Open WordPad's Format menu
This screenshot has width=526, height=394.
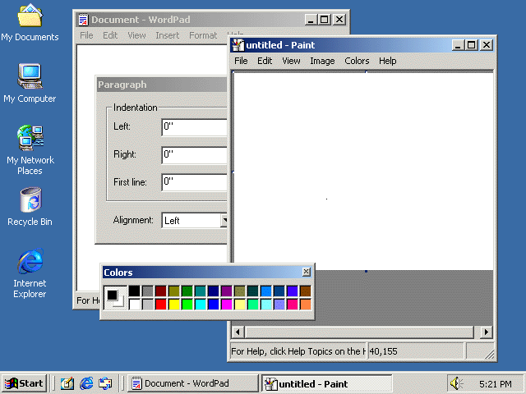click(203, 35)
